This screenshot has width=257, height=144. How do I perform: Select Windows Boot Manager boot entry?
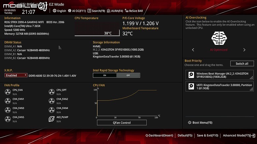[x=220, y=75]
